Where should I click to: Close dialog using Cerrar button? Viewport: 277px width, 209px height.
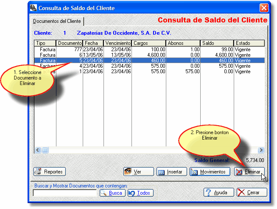point(252,192)
